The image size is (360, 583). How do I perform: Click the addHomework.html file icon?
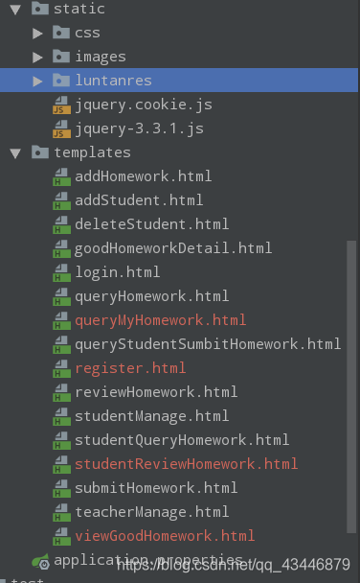[61, 176]
